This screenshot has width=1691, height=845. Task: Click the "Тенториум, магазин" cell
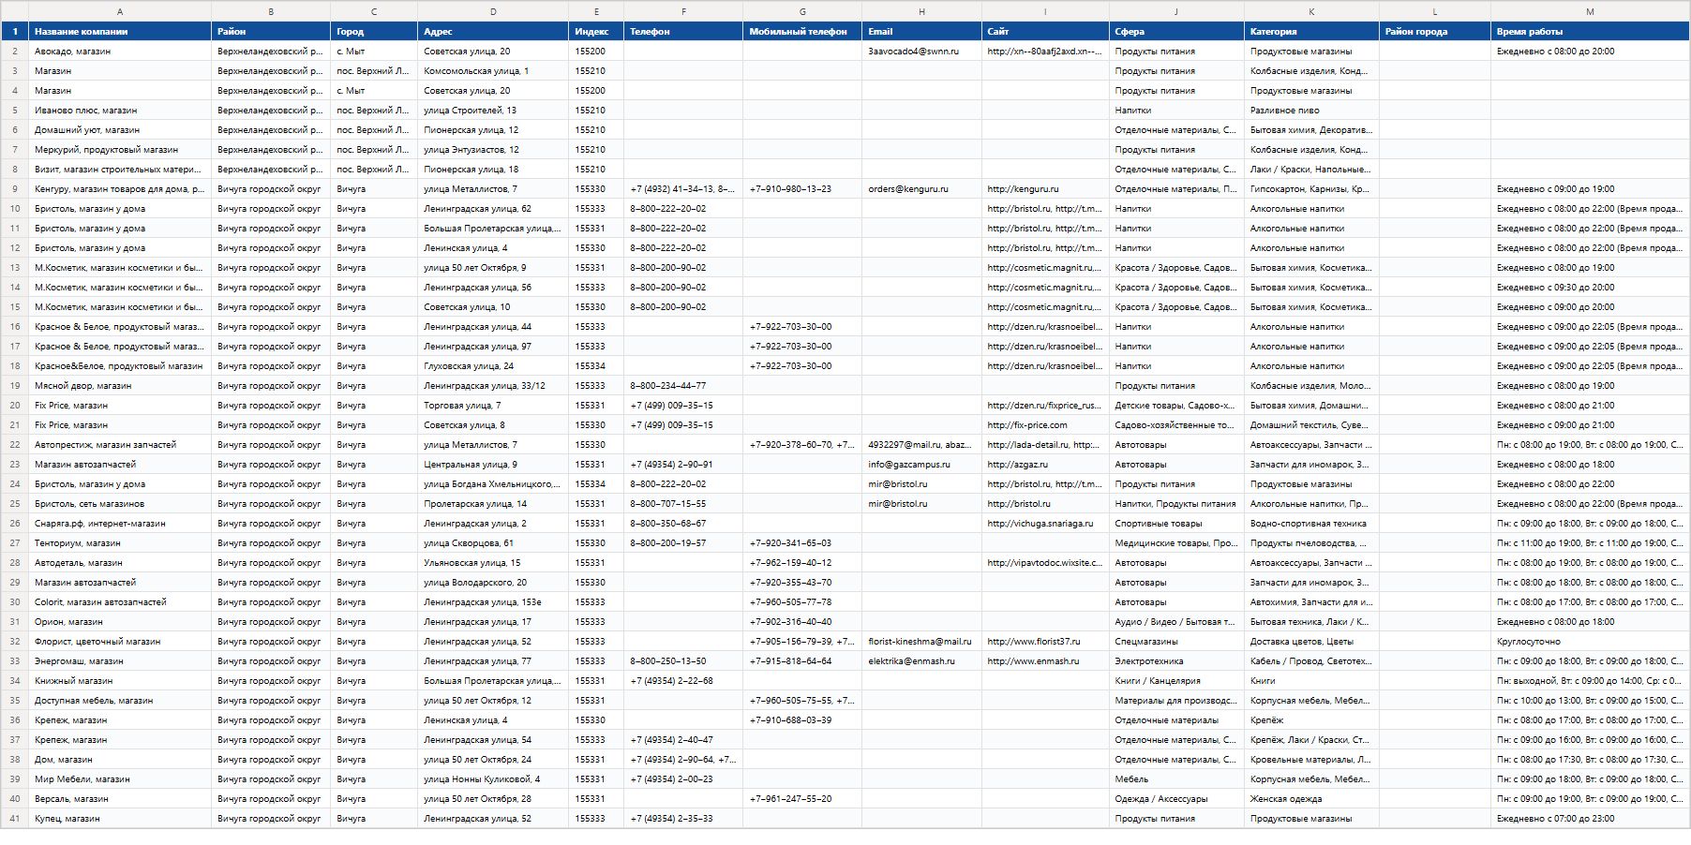point(120,543)
